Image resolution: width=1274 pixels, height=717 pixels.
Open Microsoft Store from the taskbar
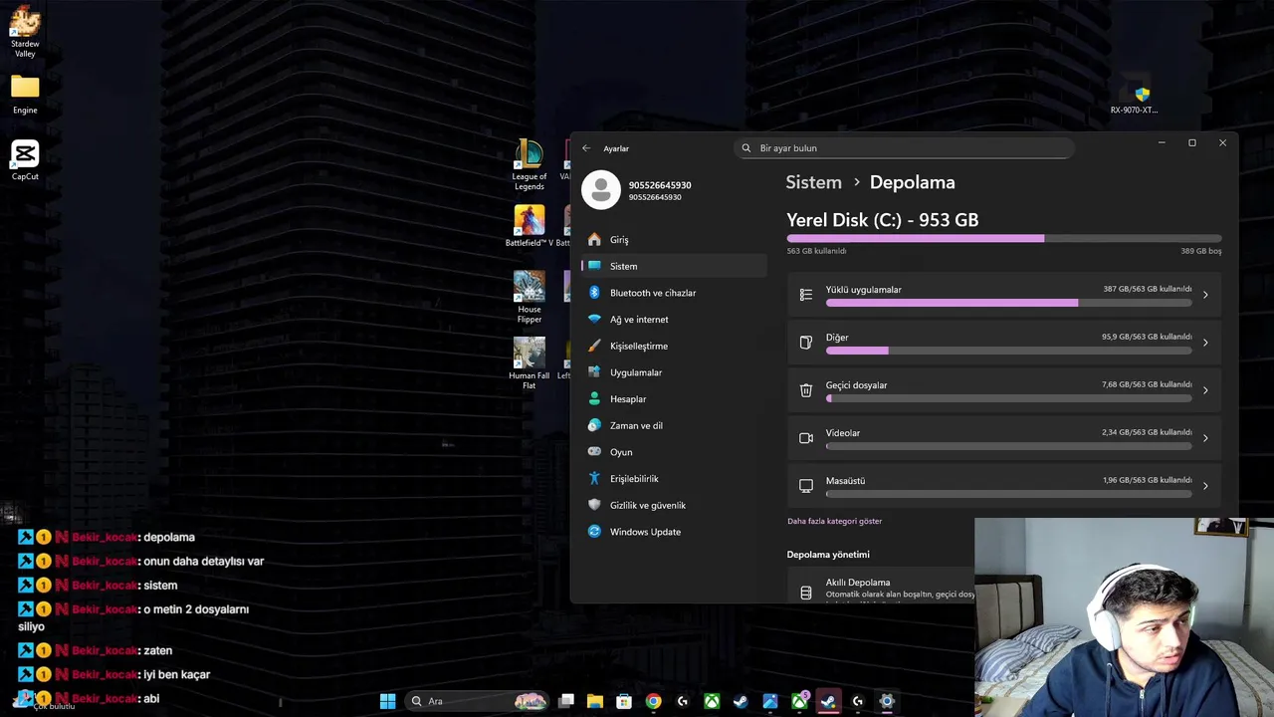(x=624, y=701)
